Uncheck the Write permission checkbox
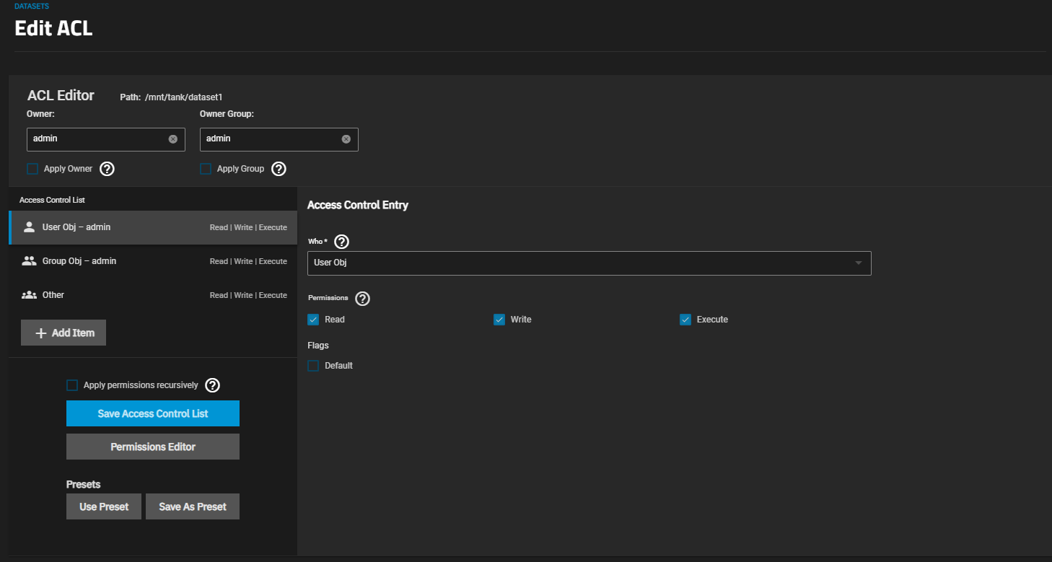This screenshot has width=1052, height=562. 499,320
